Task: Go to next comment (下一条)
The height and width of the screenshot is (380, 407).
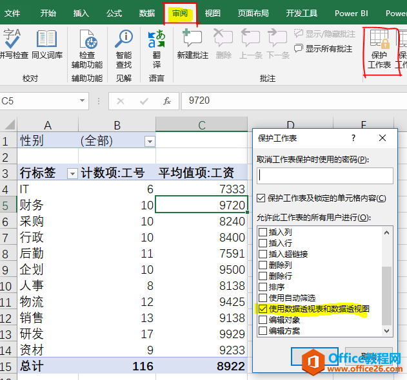Action: tap(278, 44)
